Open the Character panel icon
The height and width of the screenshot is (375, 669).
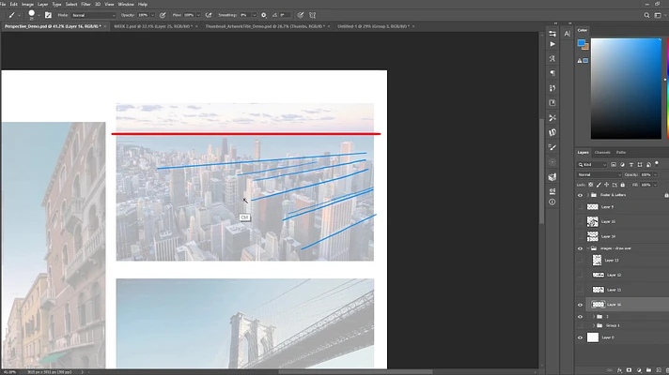point(552,58)
